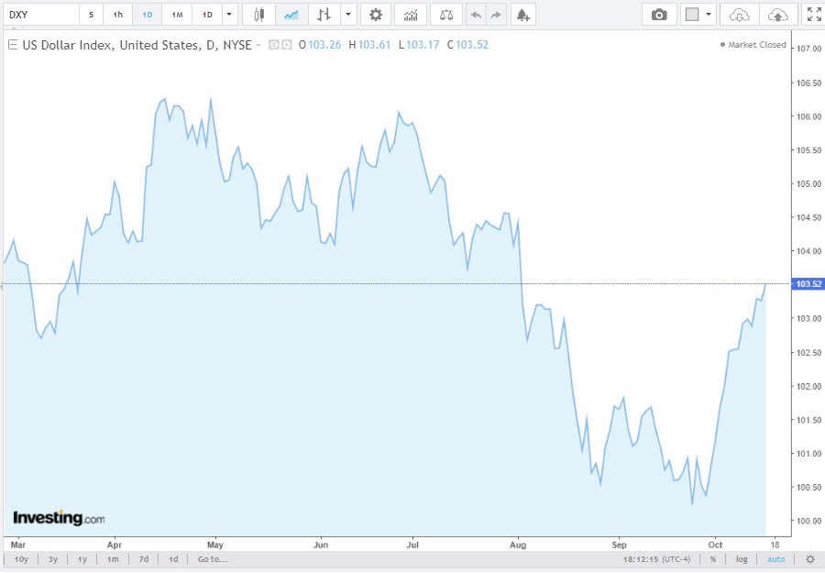Screen dimensions: 825x573
Task: Load chart layout via cloud download icon
Action: click(740, 14)
